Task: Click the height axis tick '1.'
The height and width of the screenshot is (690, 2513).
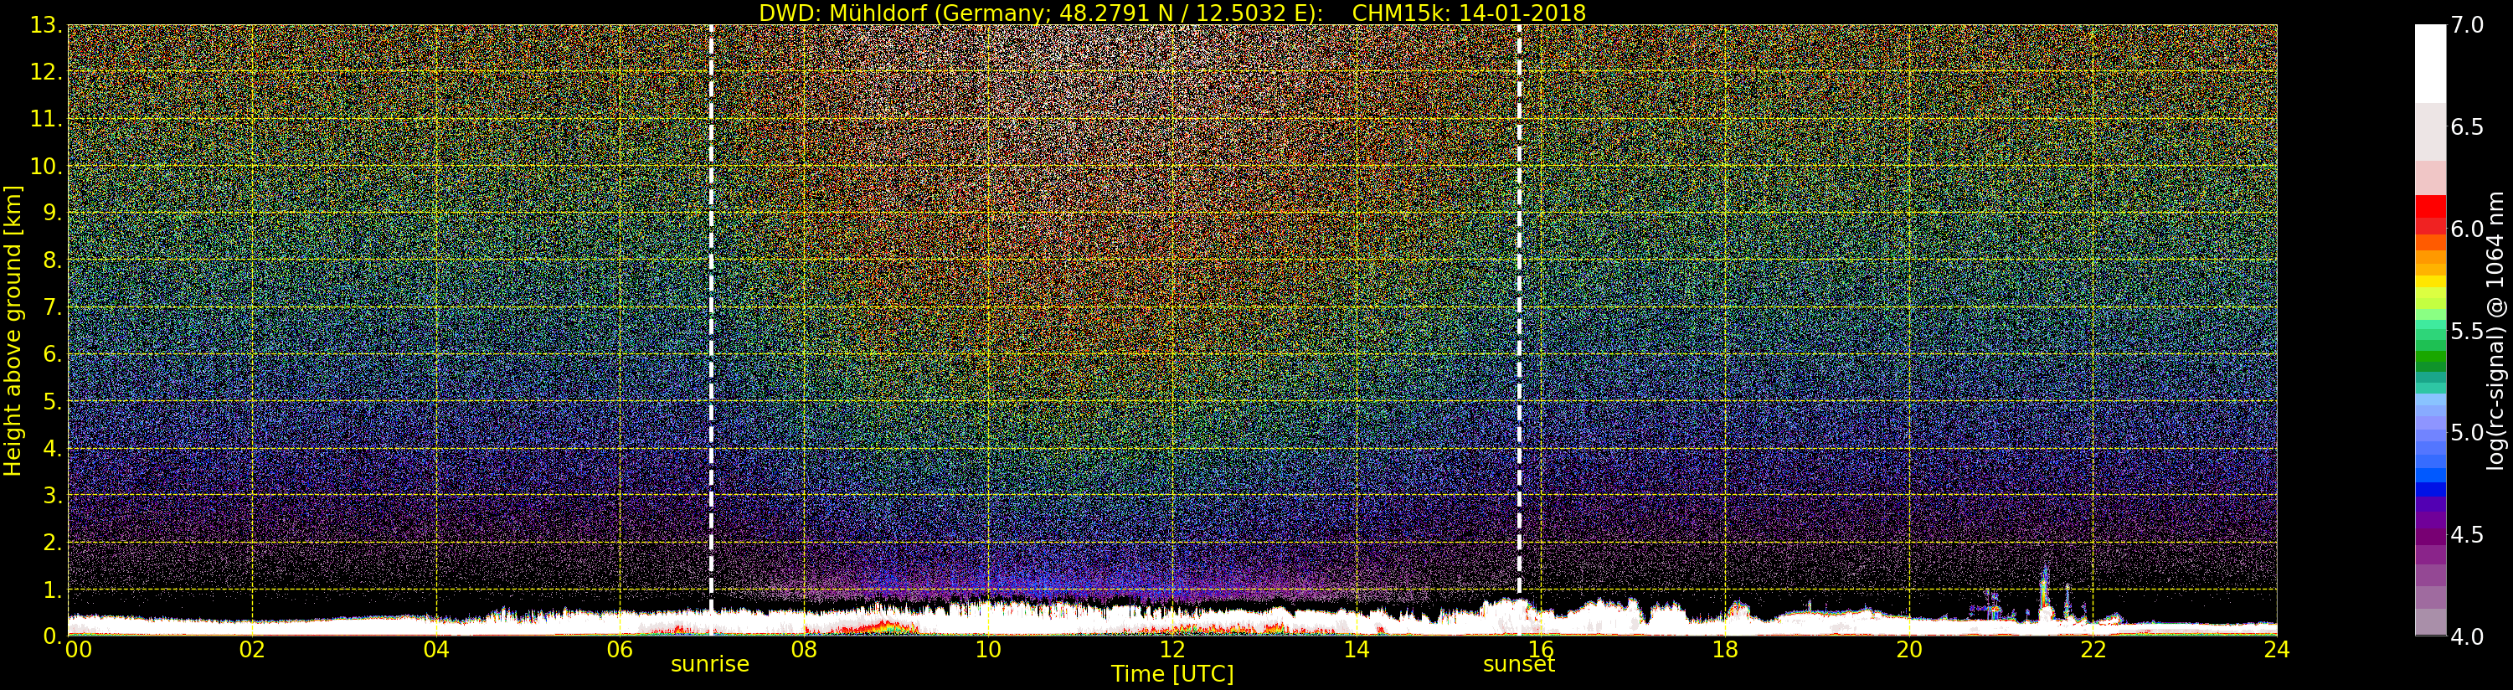Action: coord(52,590)
